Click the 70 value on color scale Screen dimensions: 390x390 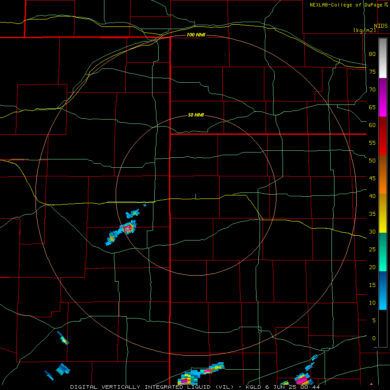click(372, 90)
